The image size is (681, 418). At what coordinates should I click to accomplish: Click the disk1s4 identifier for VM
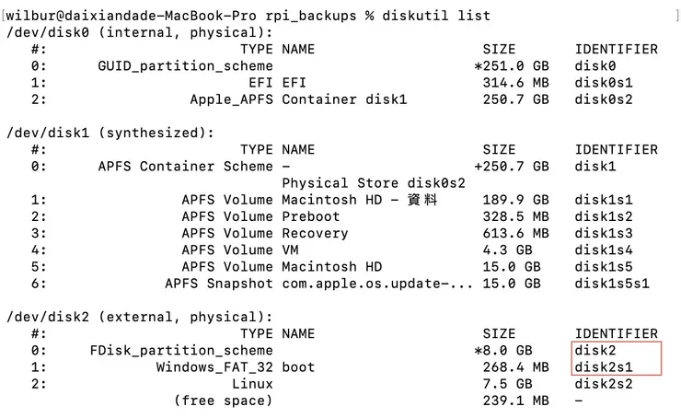coord(604,250)
